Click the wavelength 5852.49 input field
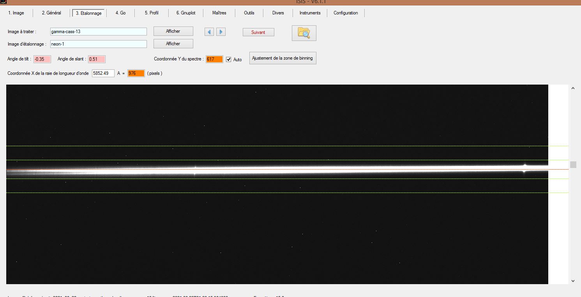 103,73
